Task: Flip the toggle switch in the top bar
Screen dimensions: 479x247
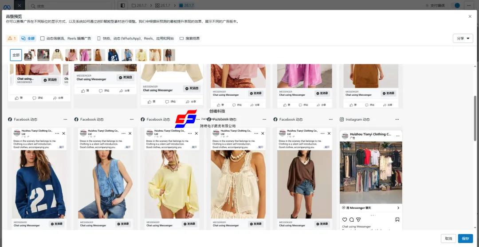Action: click(455, 5)
